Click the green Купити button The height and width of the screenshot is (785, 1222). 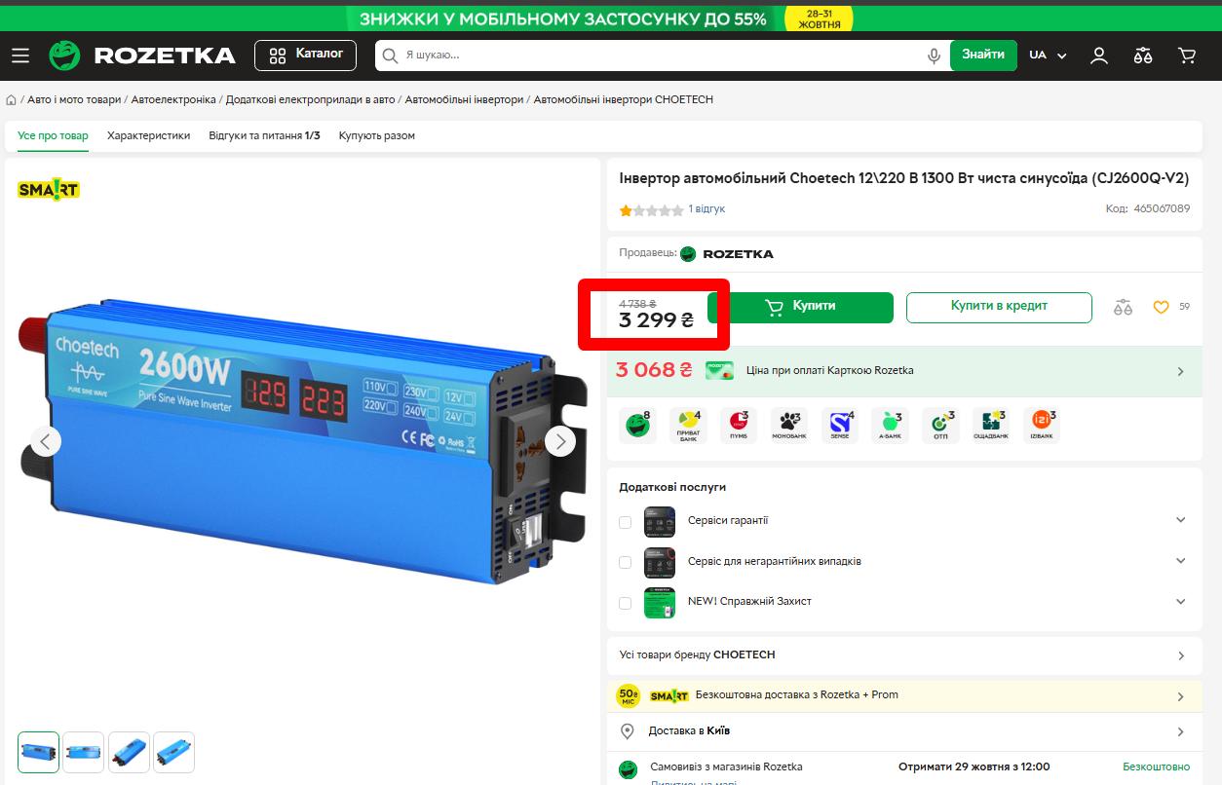coord(801,307)
